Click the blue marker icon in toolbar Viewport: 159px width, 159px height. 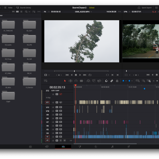pyautogui.click(x=129, y=81)
